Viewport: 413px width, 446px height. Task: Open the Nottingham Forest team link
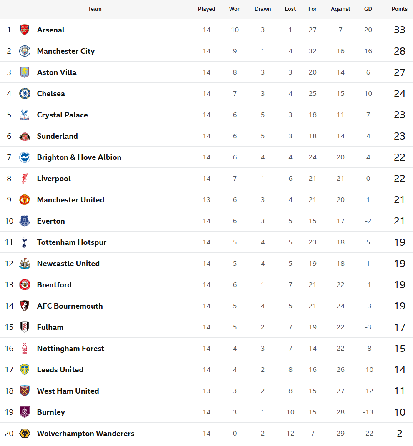coord(70,349)
